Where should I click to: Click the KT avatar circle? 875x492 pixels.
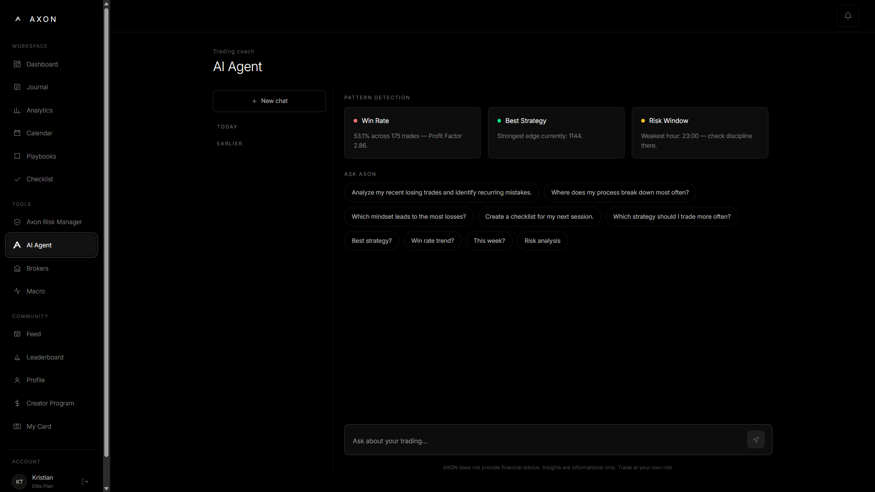tap(20, 482)
